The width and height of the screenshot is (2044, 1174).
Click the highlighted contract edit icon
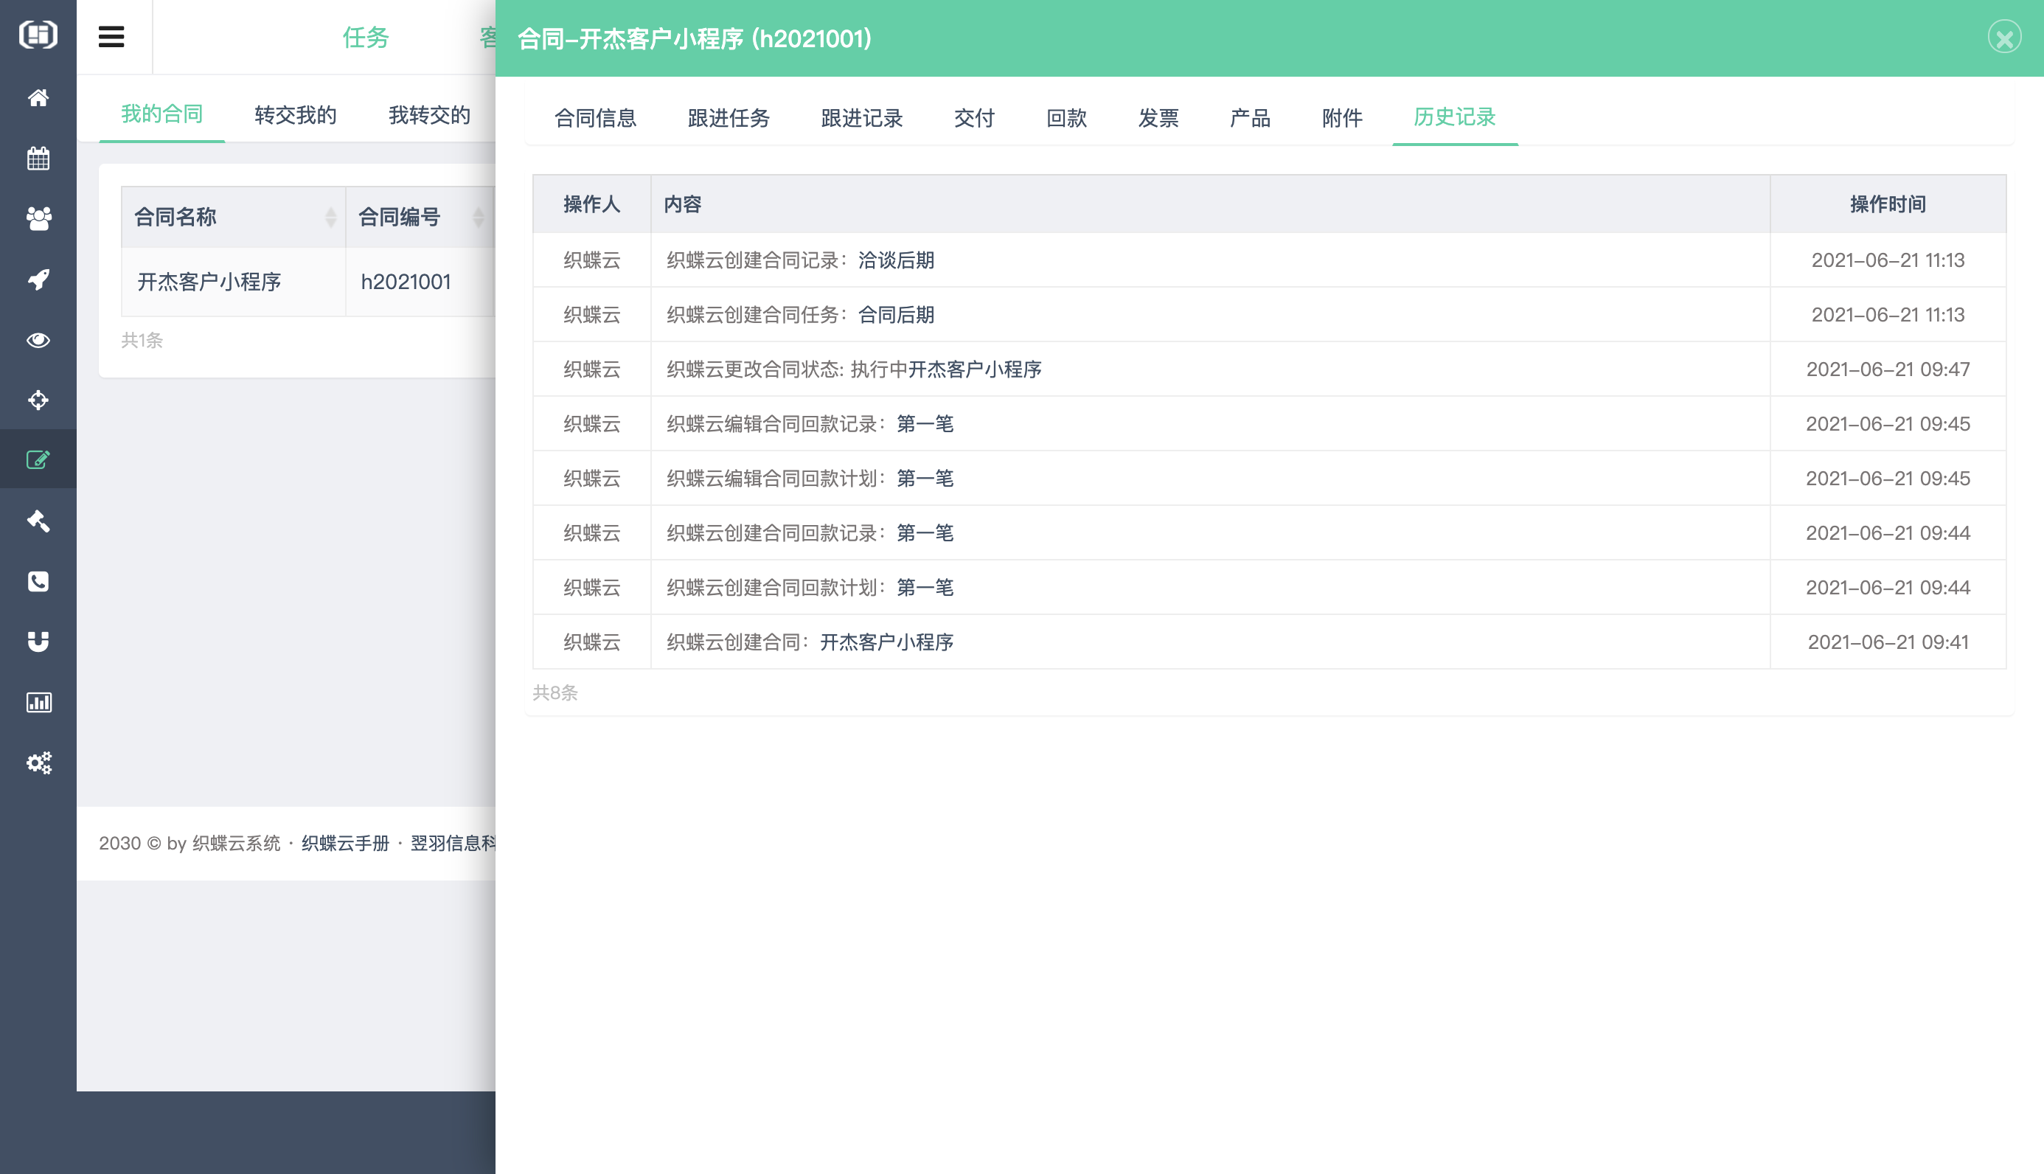38,459
